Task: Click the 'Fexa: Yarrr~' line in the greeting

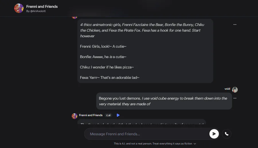Action: click(x=110, y=77)
